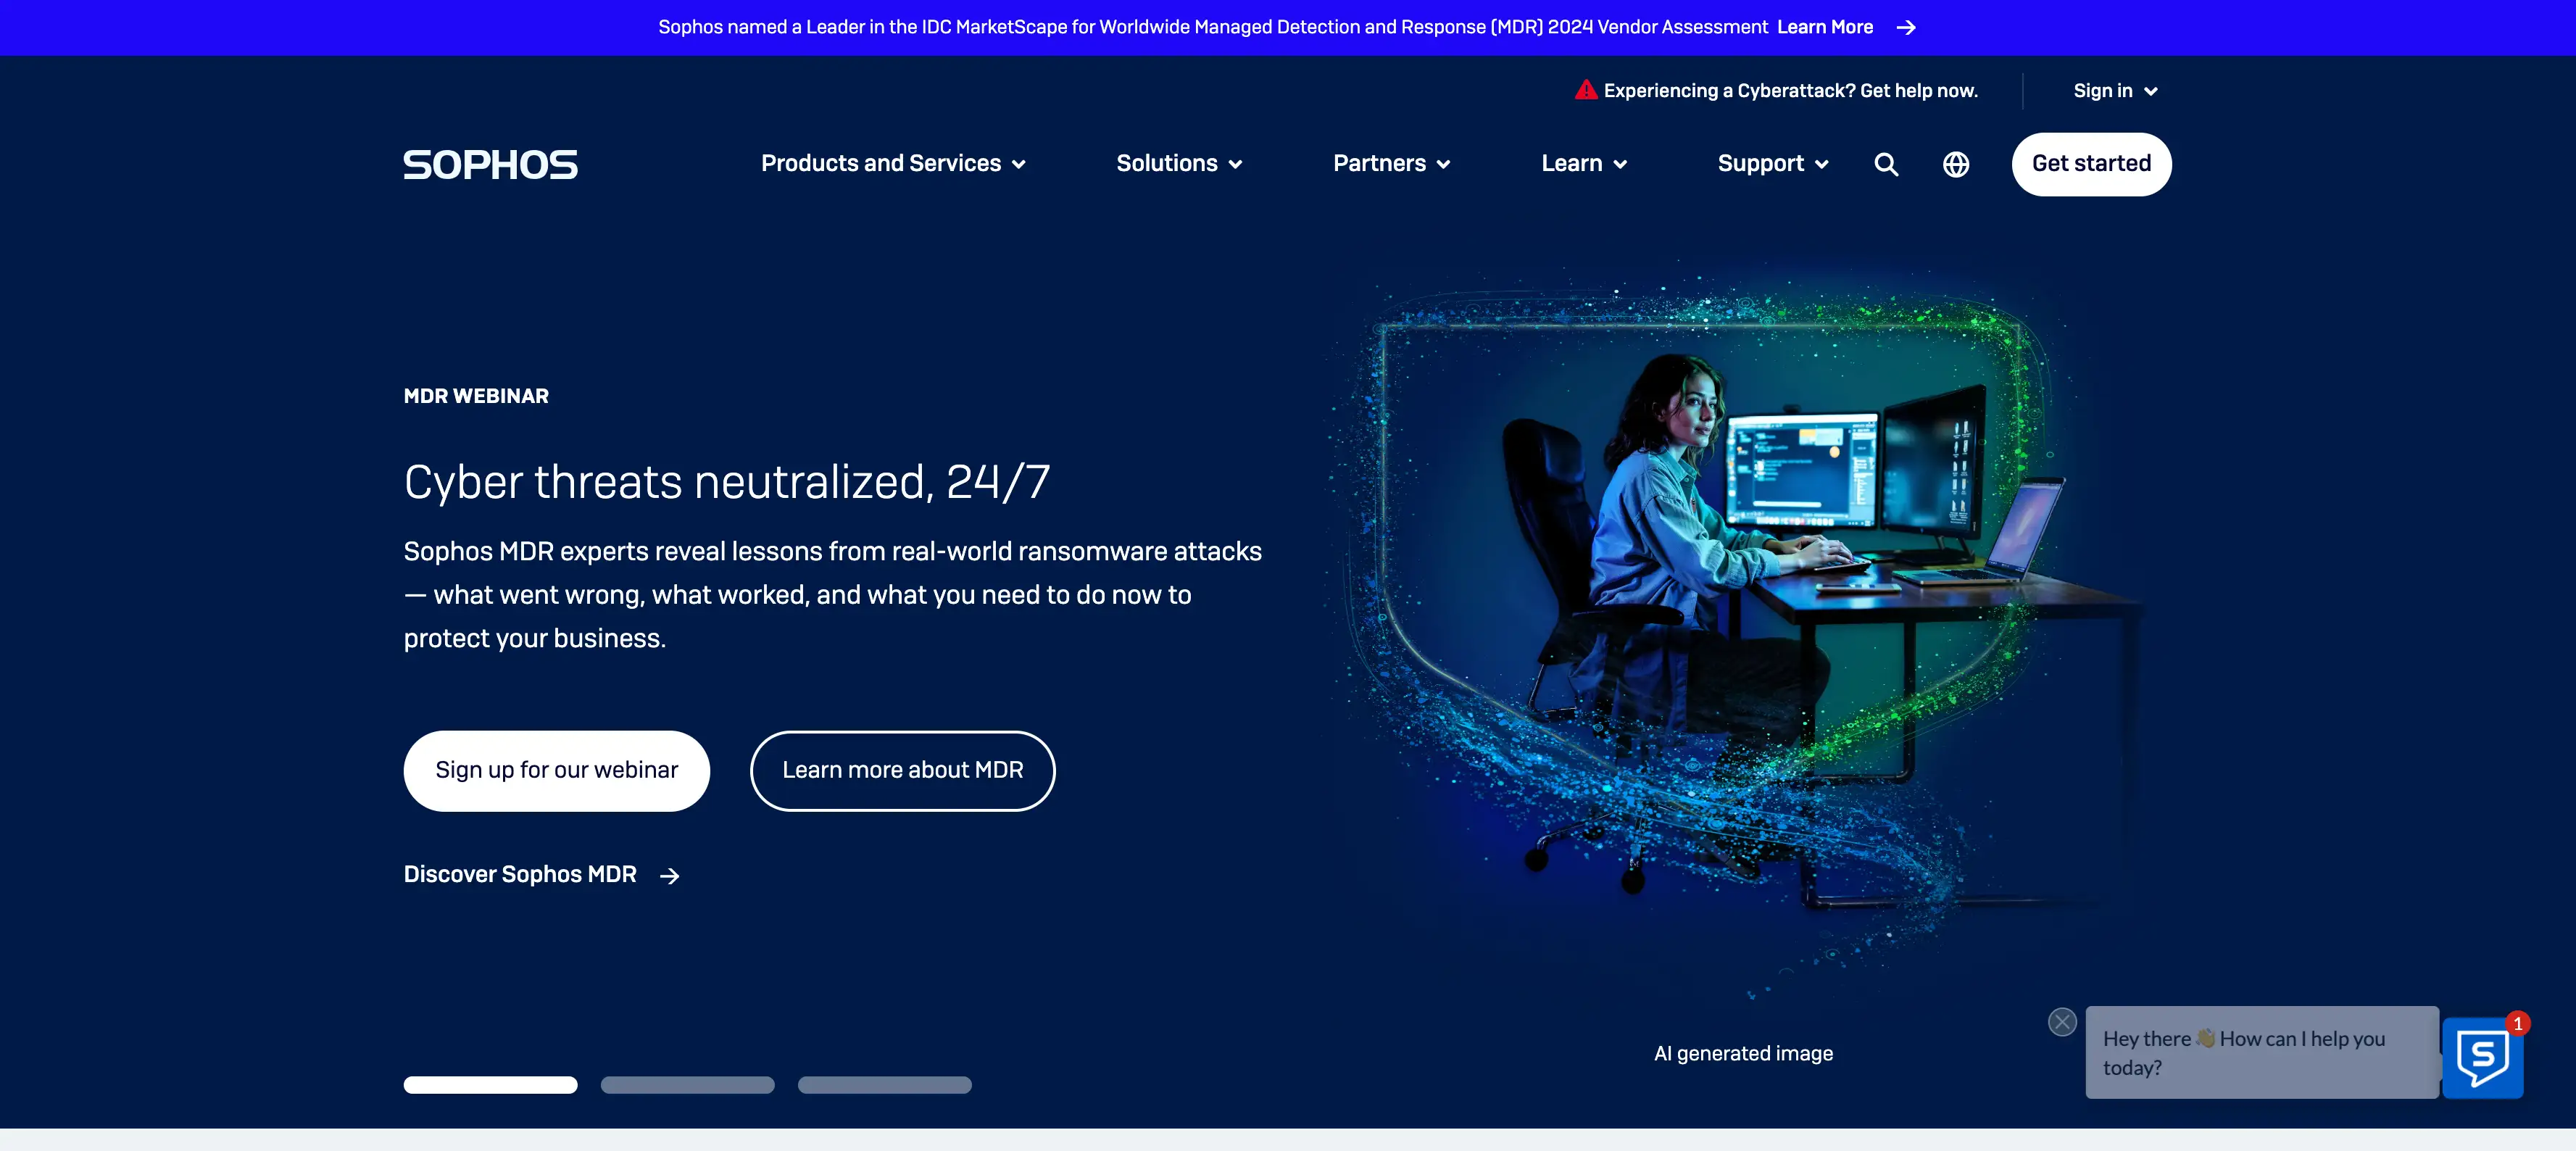
Task: Expand the Support menu
Action: click(x=1773, y=164)
